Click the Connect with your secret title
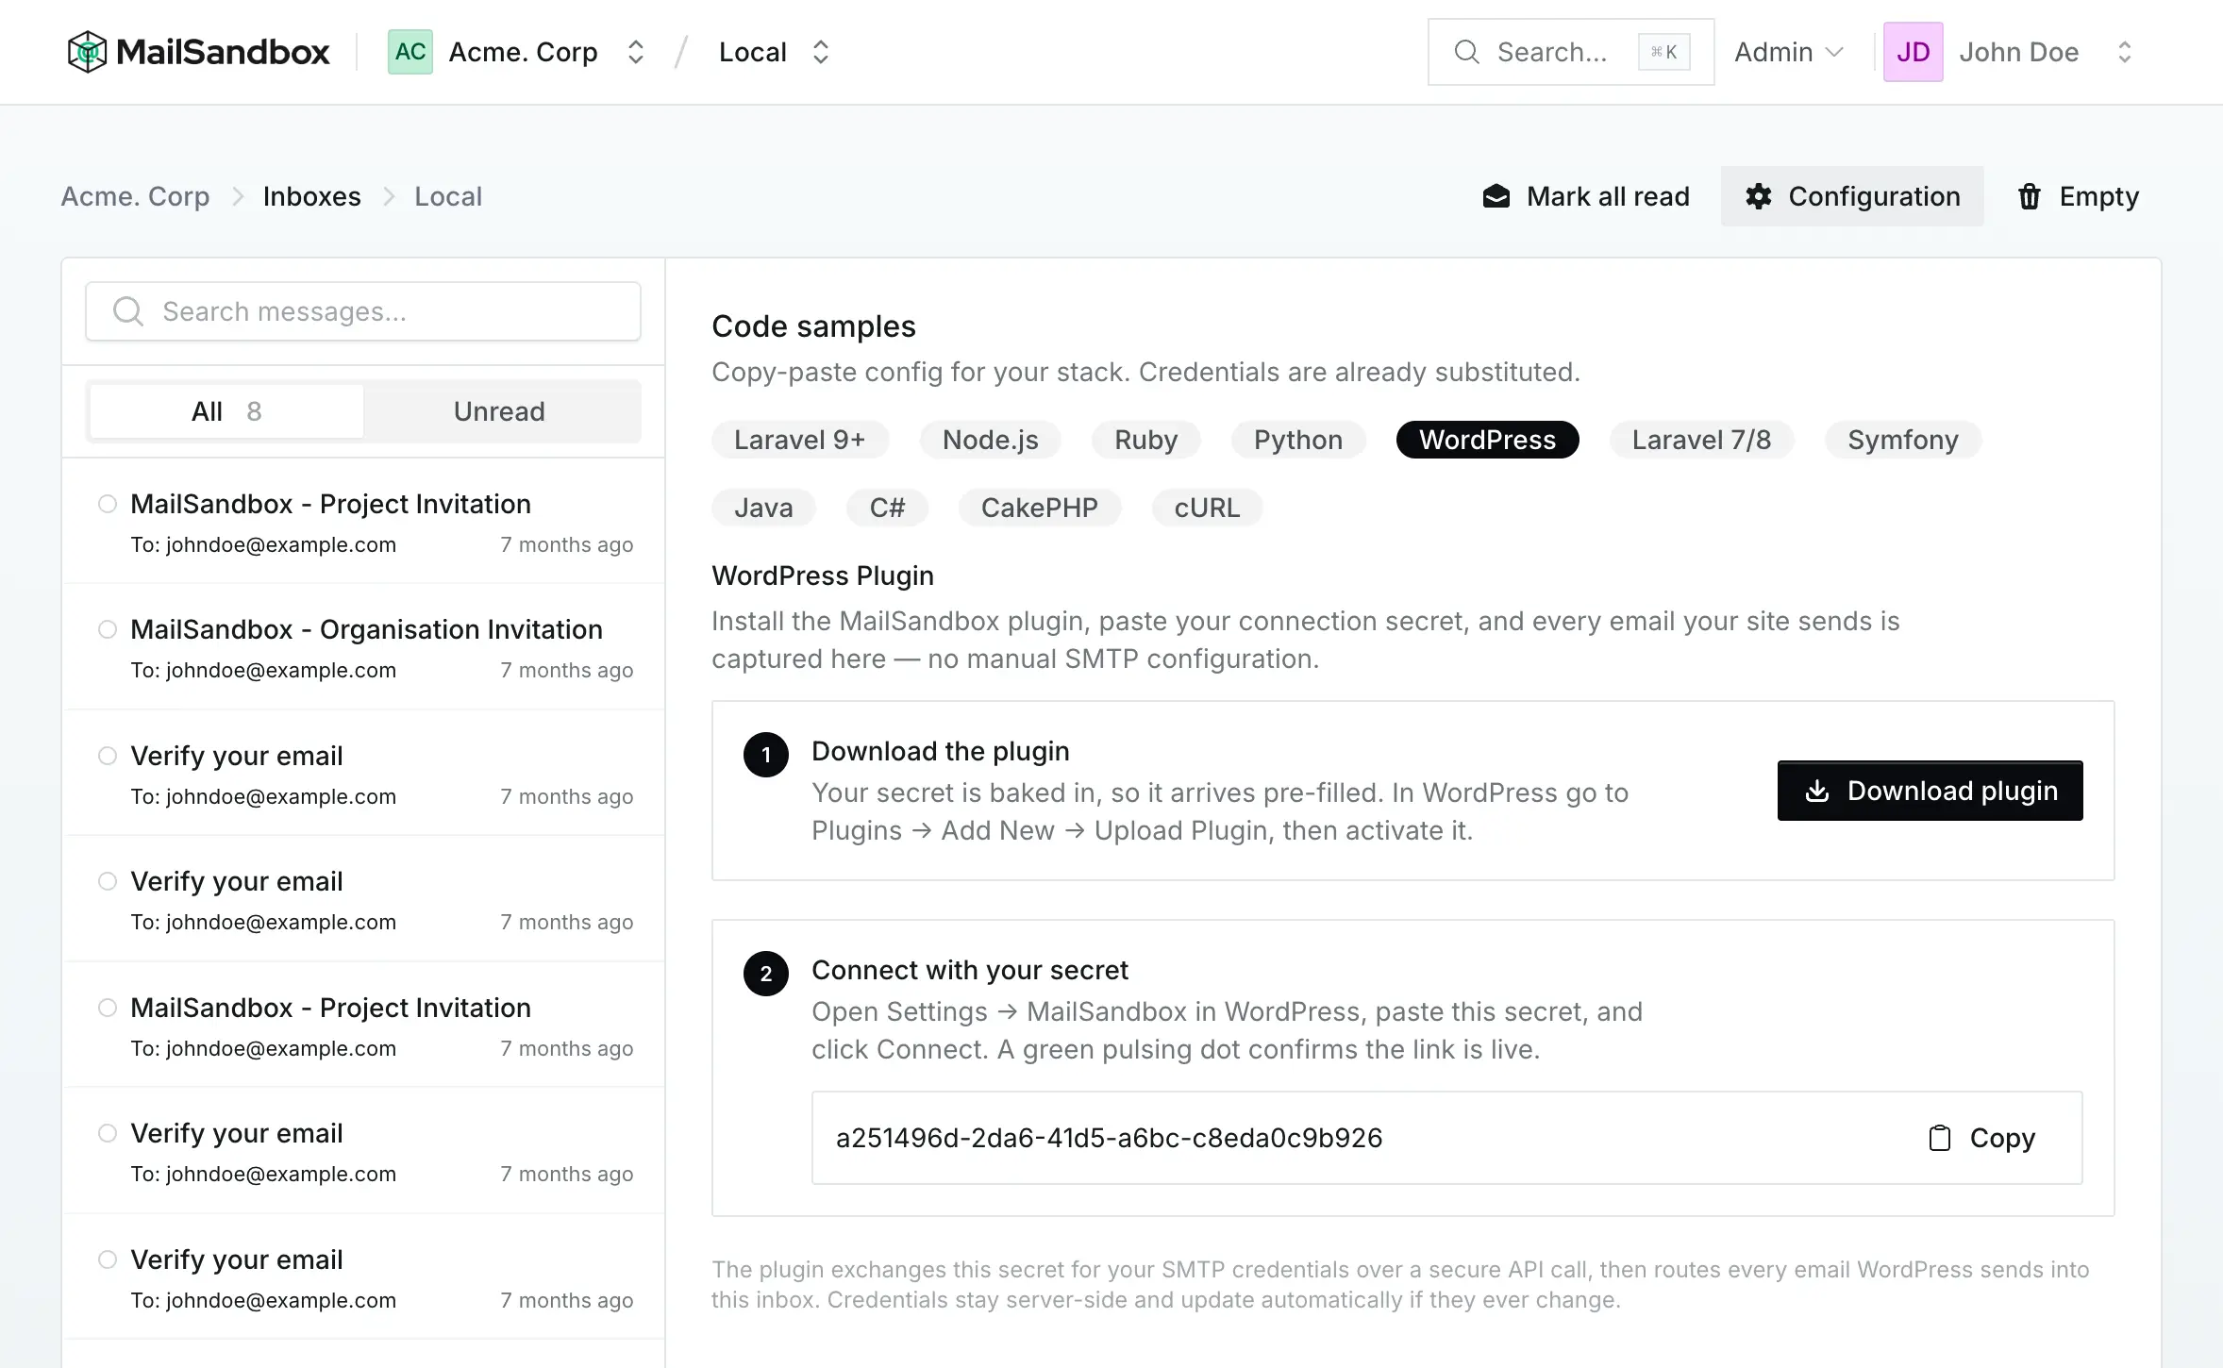This screenshot has width=2223, height=1368. [x=970, y=970]
